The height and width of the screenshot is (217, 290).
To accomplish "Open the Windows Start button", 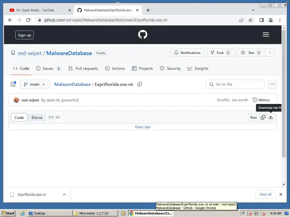I will coord(8,213).
